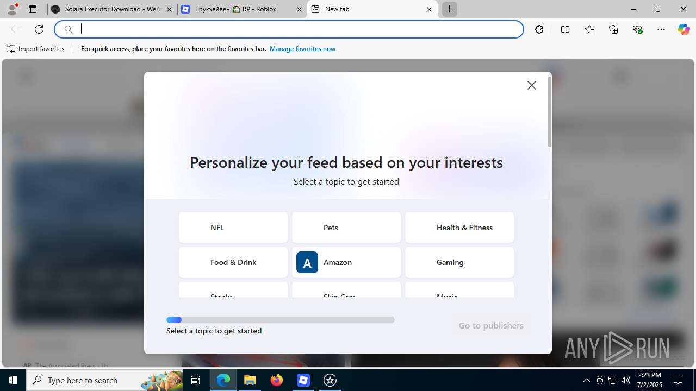696x391 pixels.
Task: Close the Roblox RP tab
Action: [x=299, y=9]
